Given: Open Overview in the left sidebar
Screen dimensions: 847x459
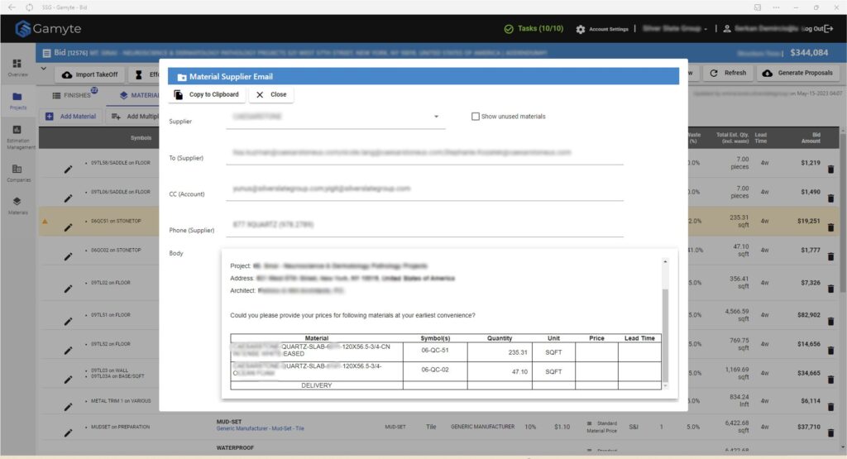Looking at the screenshot, I should pos(17,67).
